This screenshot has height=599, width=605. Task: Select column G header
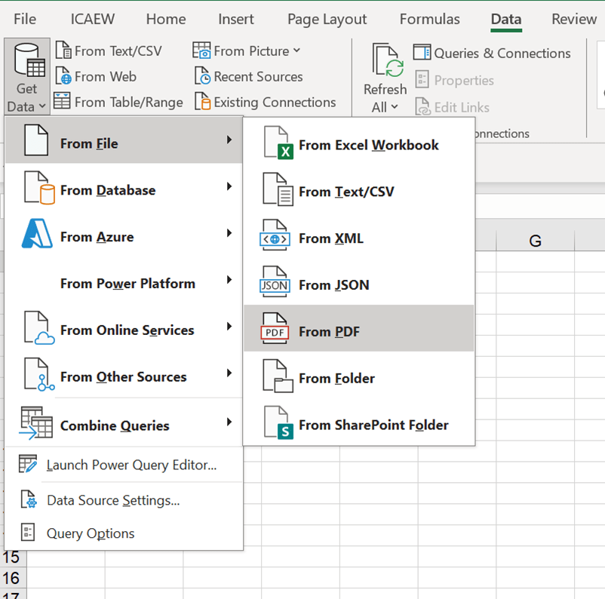point(535,241)
